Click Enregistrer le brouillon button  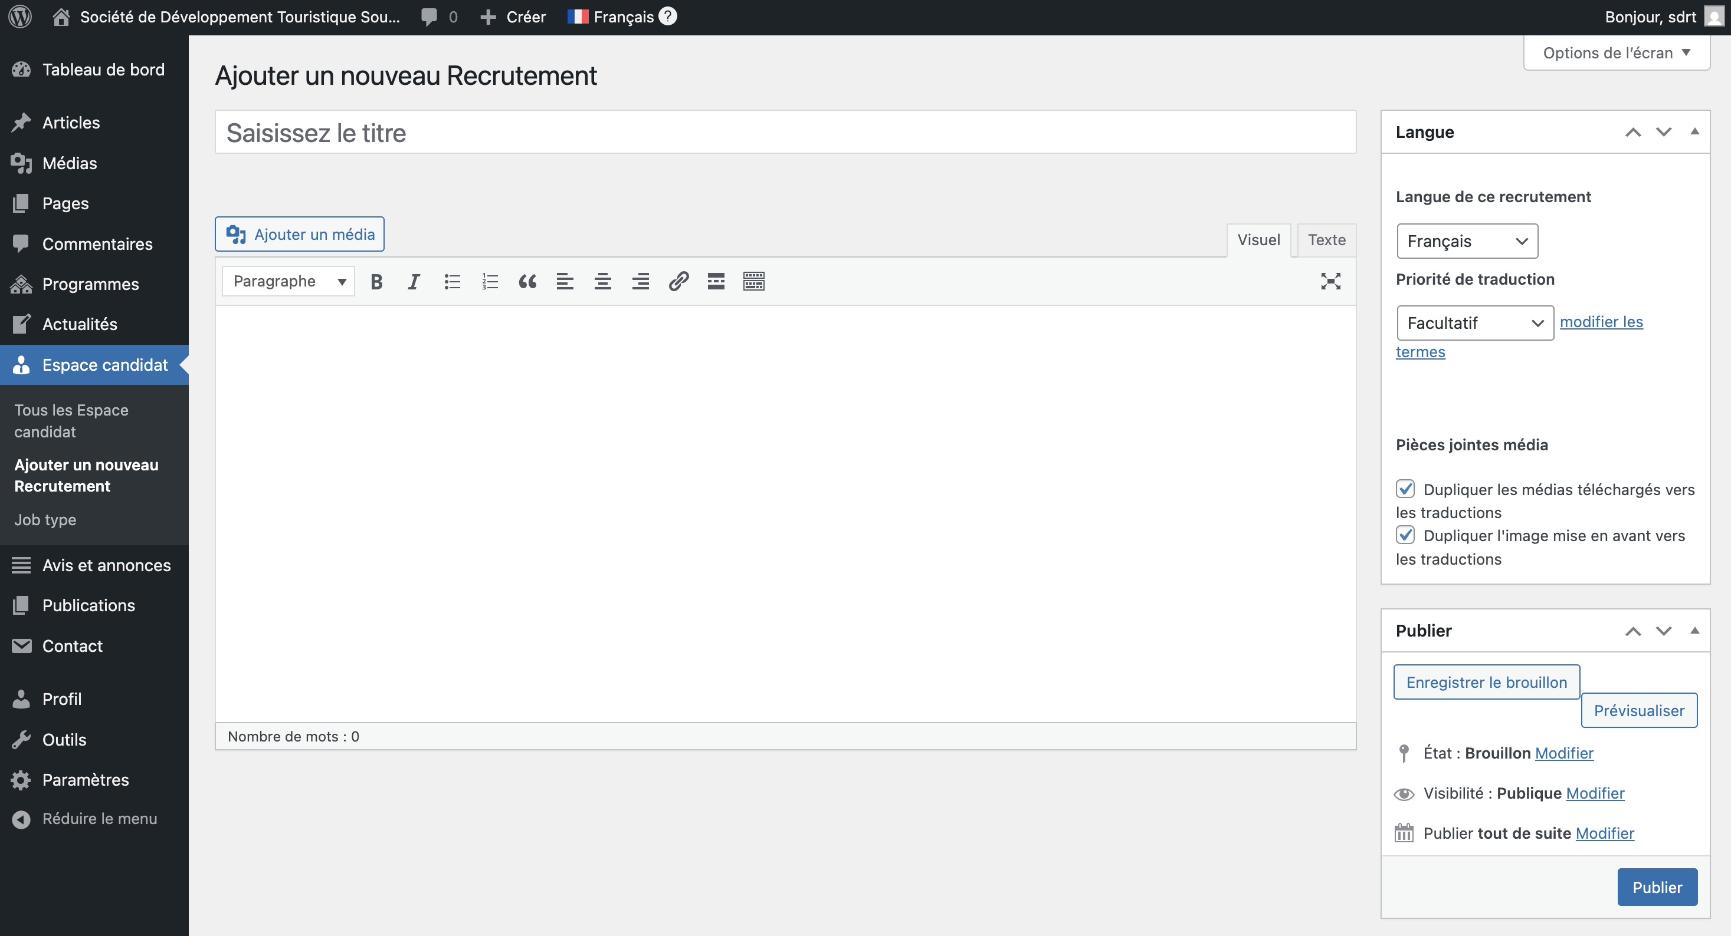click(1486, 682)
